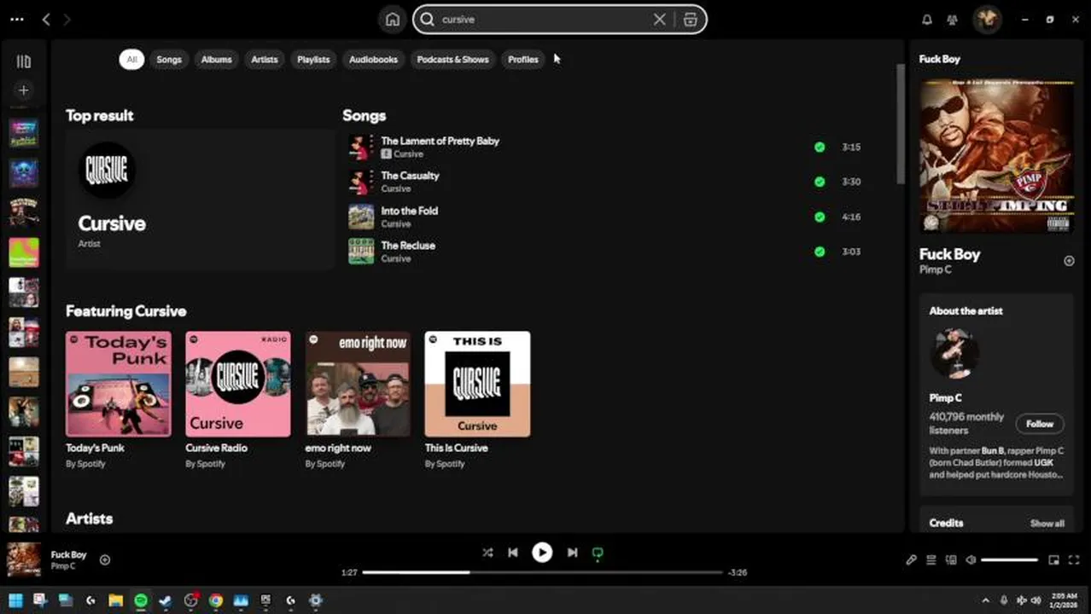Select the Artists filter chip

click(265, 59)
